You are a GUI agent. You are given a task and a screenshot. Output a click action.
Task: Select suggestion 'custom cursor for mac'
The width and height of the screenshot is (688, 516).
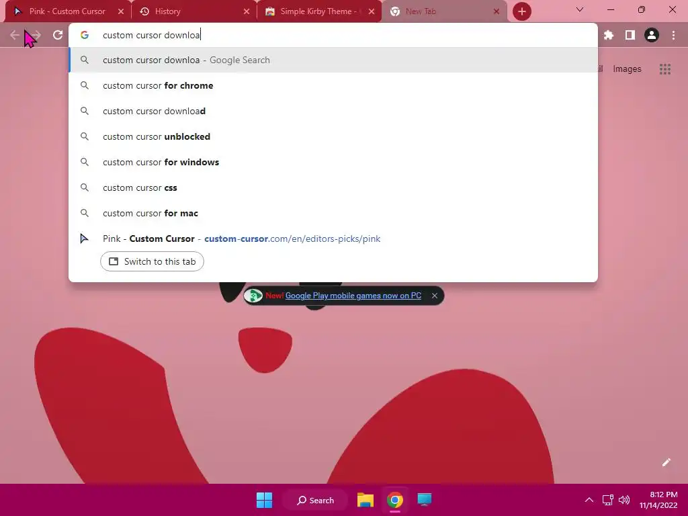tap(333, 213)
